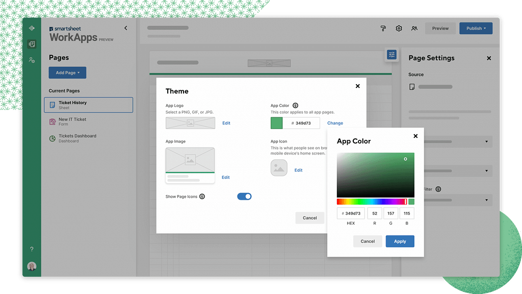Click the green preview swatch beside hue slider

pyautogui.click(x=411, y=202)
